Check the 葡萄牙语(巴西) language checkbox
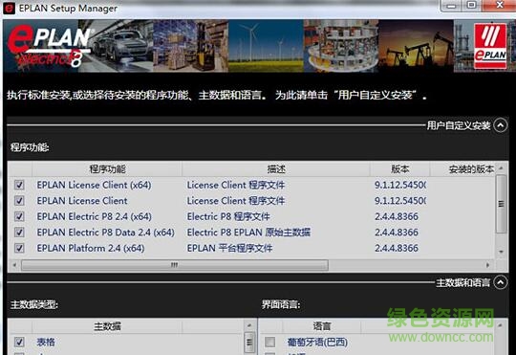The image size is (516, 355). pyautogui.click(x=270, y=342)
